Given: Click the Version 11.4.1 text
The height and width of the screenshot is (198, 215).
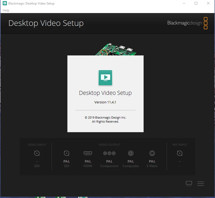Looking at the screenshot, I should [105, 102].
